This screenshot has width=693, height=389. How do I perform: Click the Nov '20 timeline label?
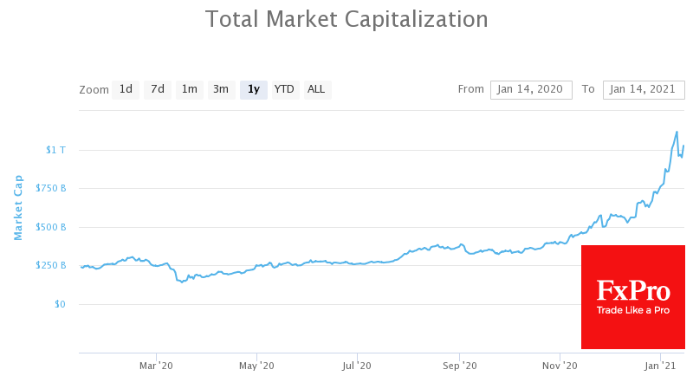tap(560, 366)
